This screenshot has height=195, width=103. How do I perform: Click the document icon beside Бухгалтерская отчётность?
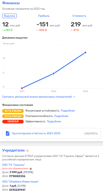coord(8,133)
